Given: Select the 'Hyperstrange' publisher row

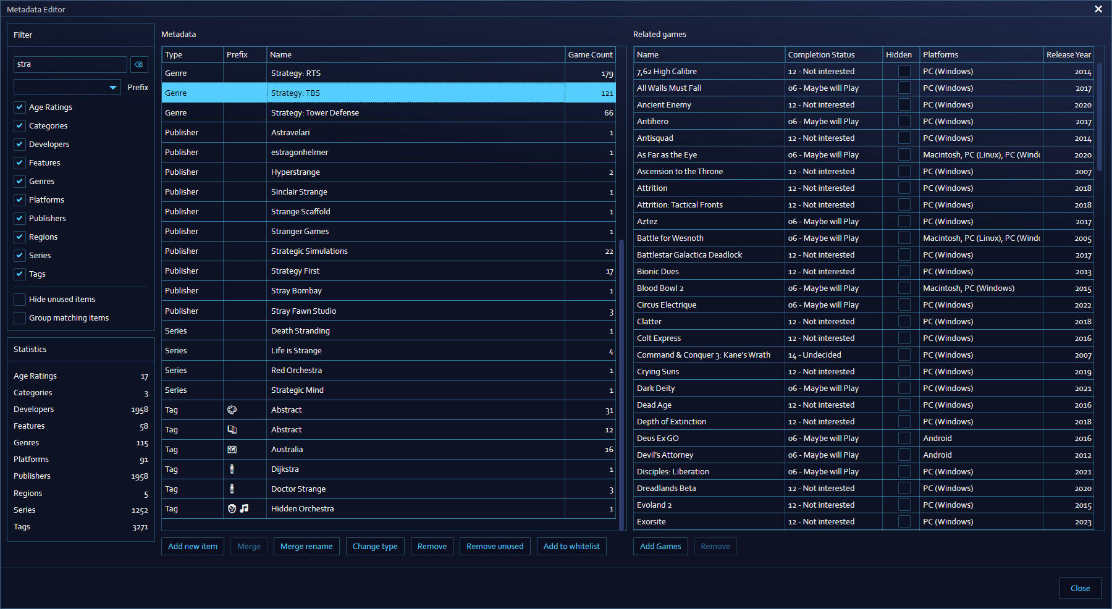Looking at the screenshot, I should tap(389, 172).
